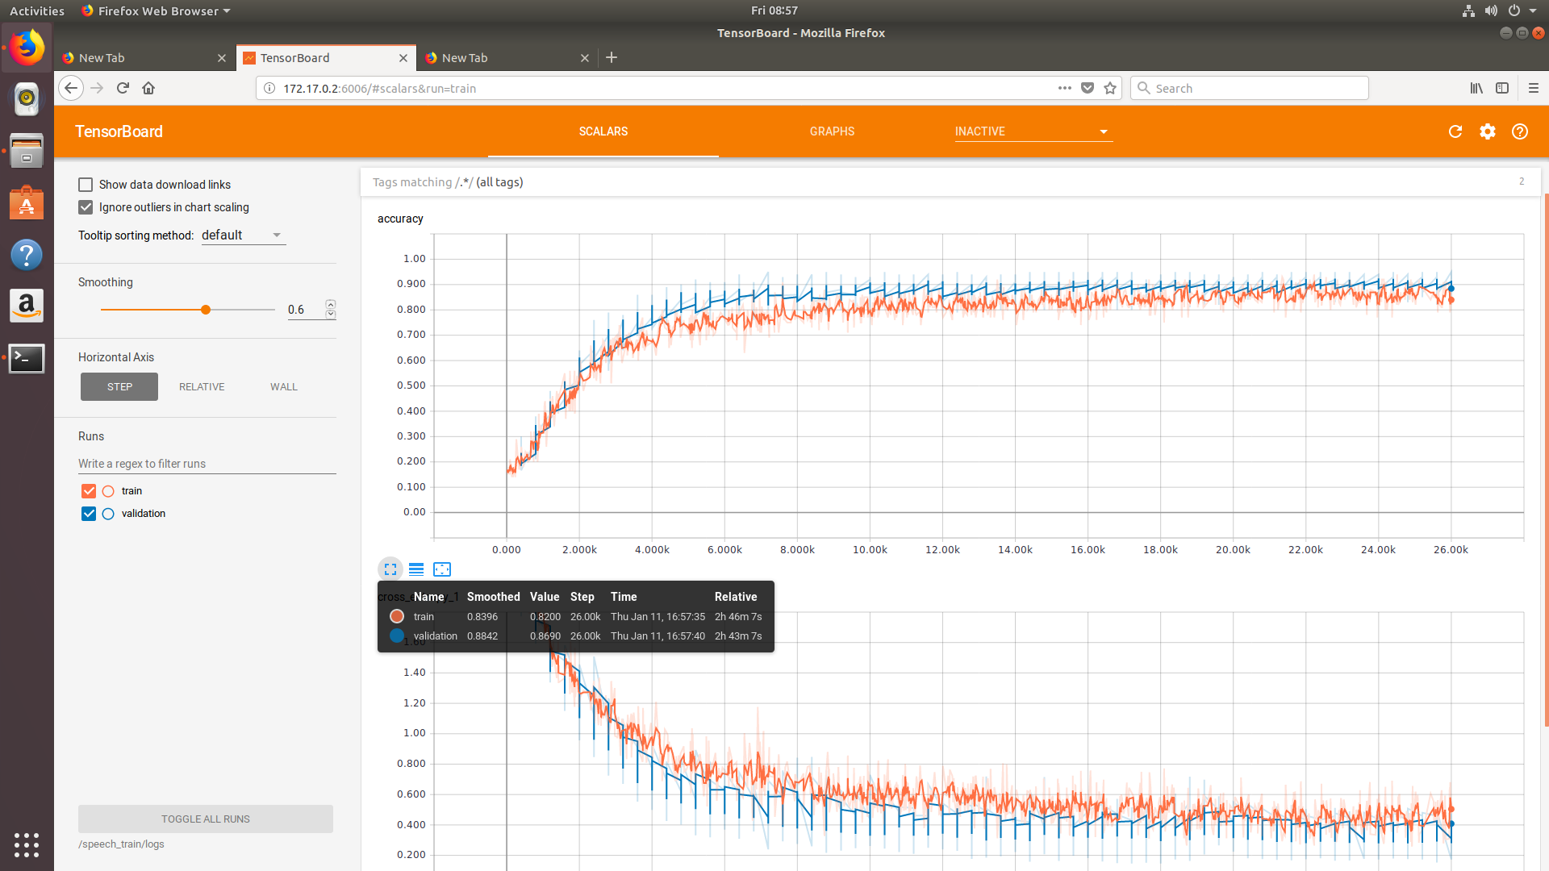
Task: Open a new browser tab
Action: tap(612, 57)
